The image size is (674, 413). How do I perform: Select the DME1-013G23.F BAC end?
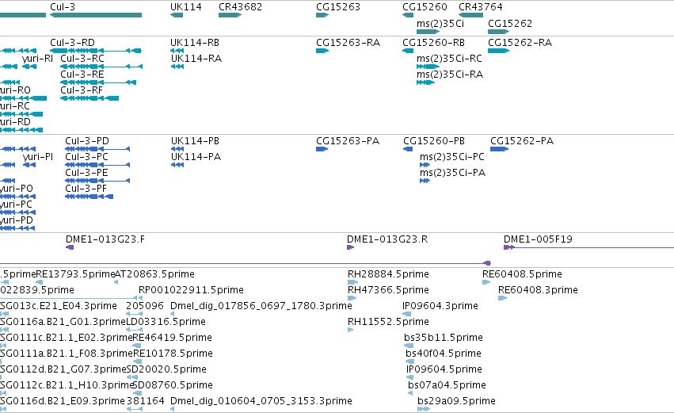[x=70, y=247]
